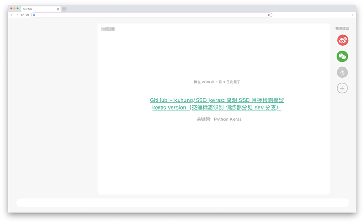Click the browser back arrow
The width and height of the screenshot is (364, 223).
point(12,15)
